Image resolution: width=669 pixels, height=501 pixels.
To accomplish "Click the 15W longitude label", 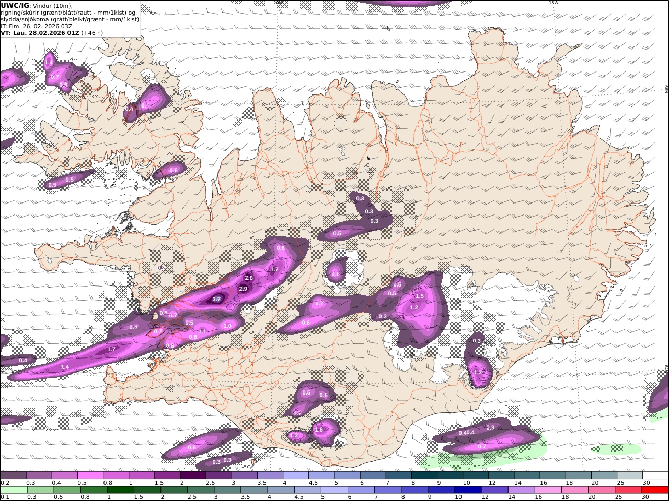I will (x=553, y=3).
